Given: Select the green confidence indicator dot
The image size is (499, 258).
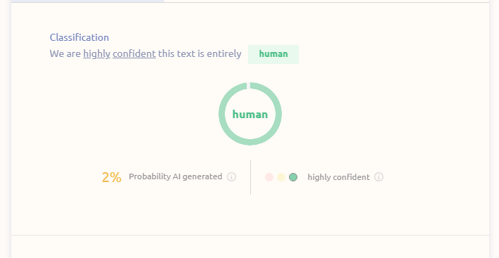Looking at the screenshot, I should click(x=293, y=177).
